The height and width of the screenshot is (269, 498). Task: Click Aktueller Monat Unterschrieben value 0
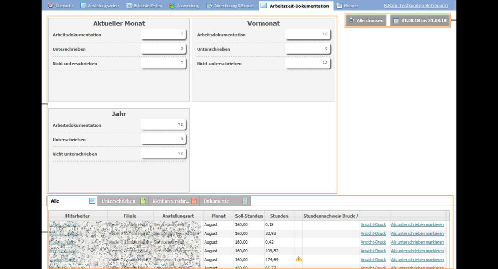pyautogui.click(x=163, y=49)
